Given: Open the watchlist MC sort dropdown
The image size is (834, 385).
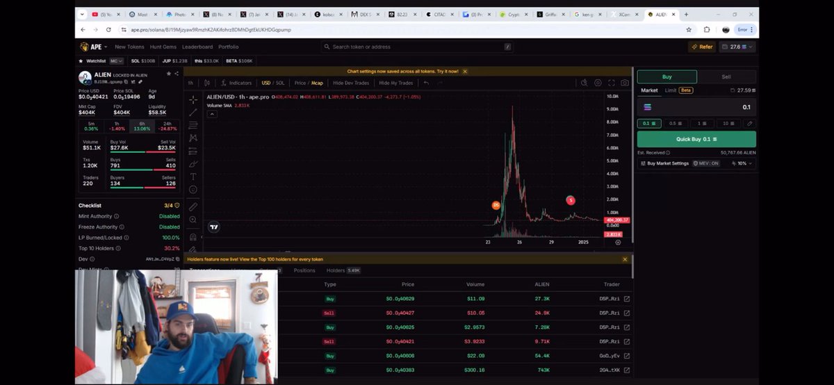Looking at the screenshot, I should tap(116, 61).
